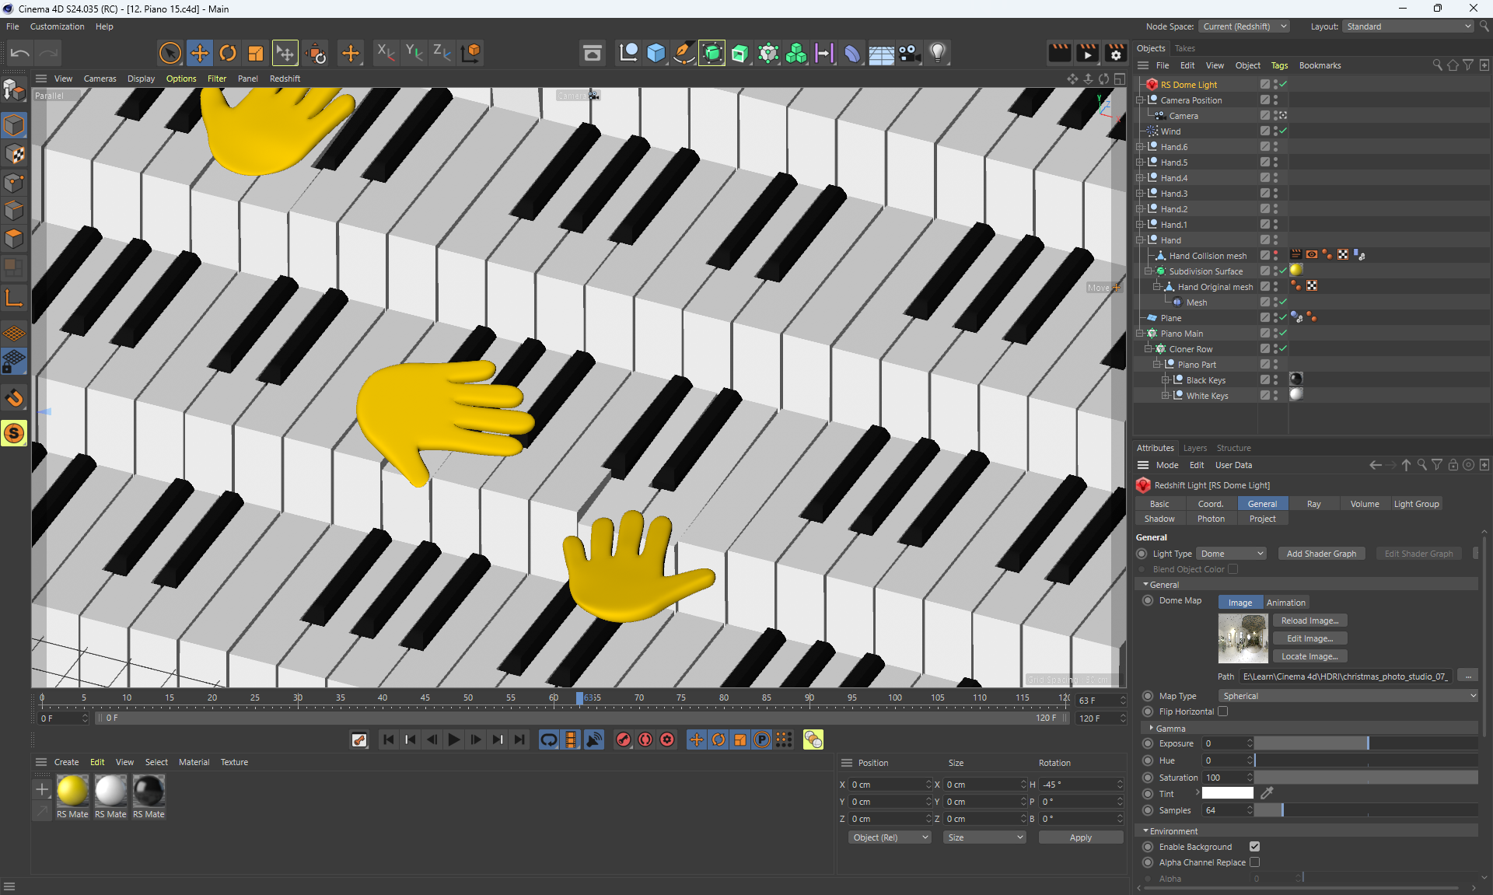Click the Tint color swatch
The width and height of the screenshot is (1493, 895).
[1227, 793]
